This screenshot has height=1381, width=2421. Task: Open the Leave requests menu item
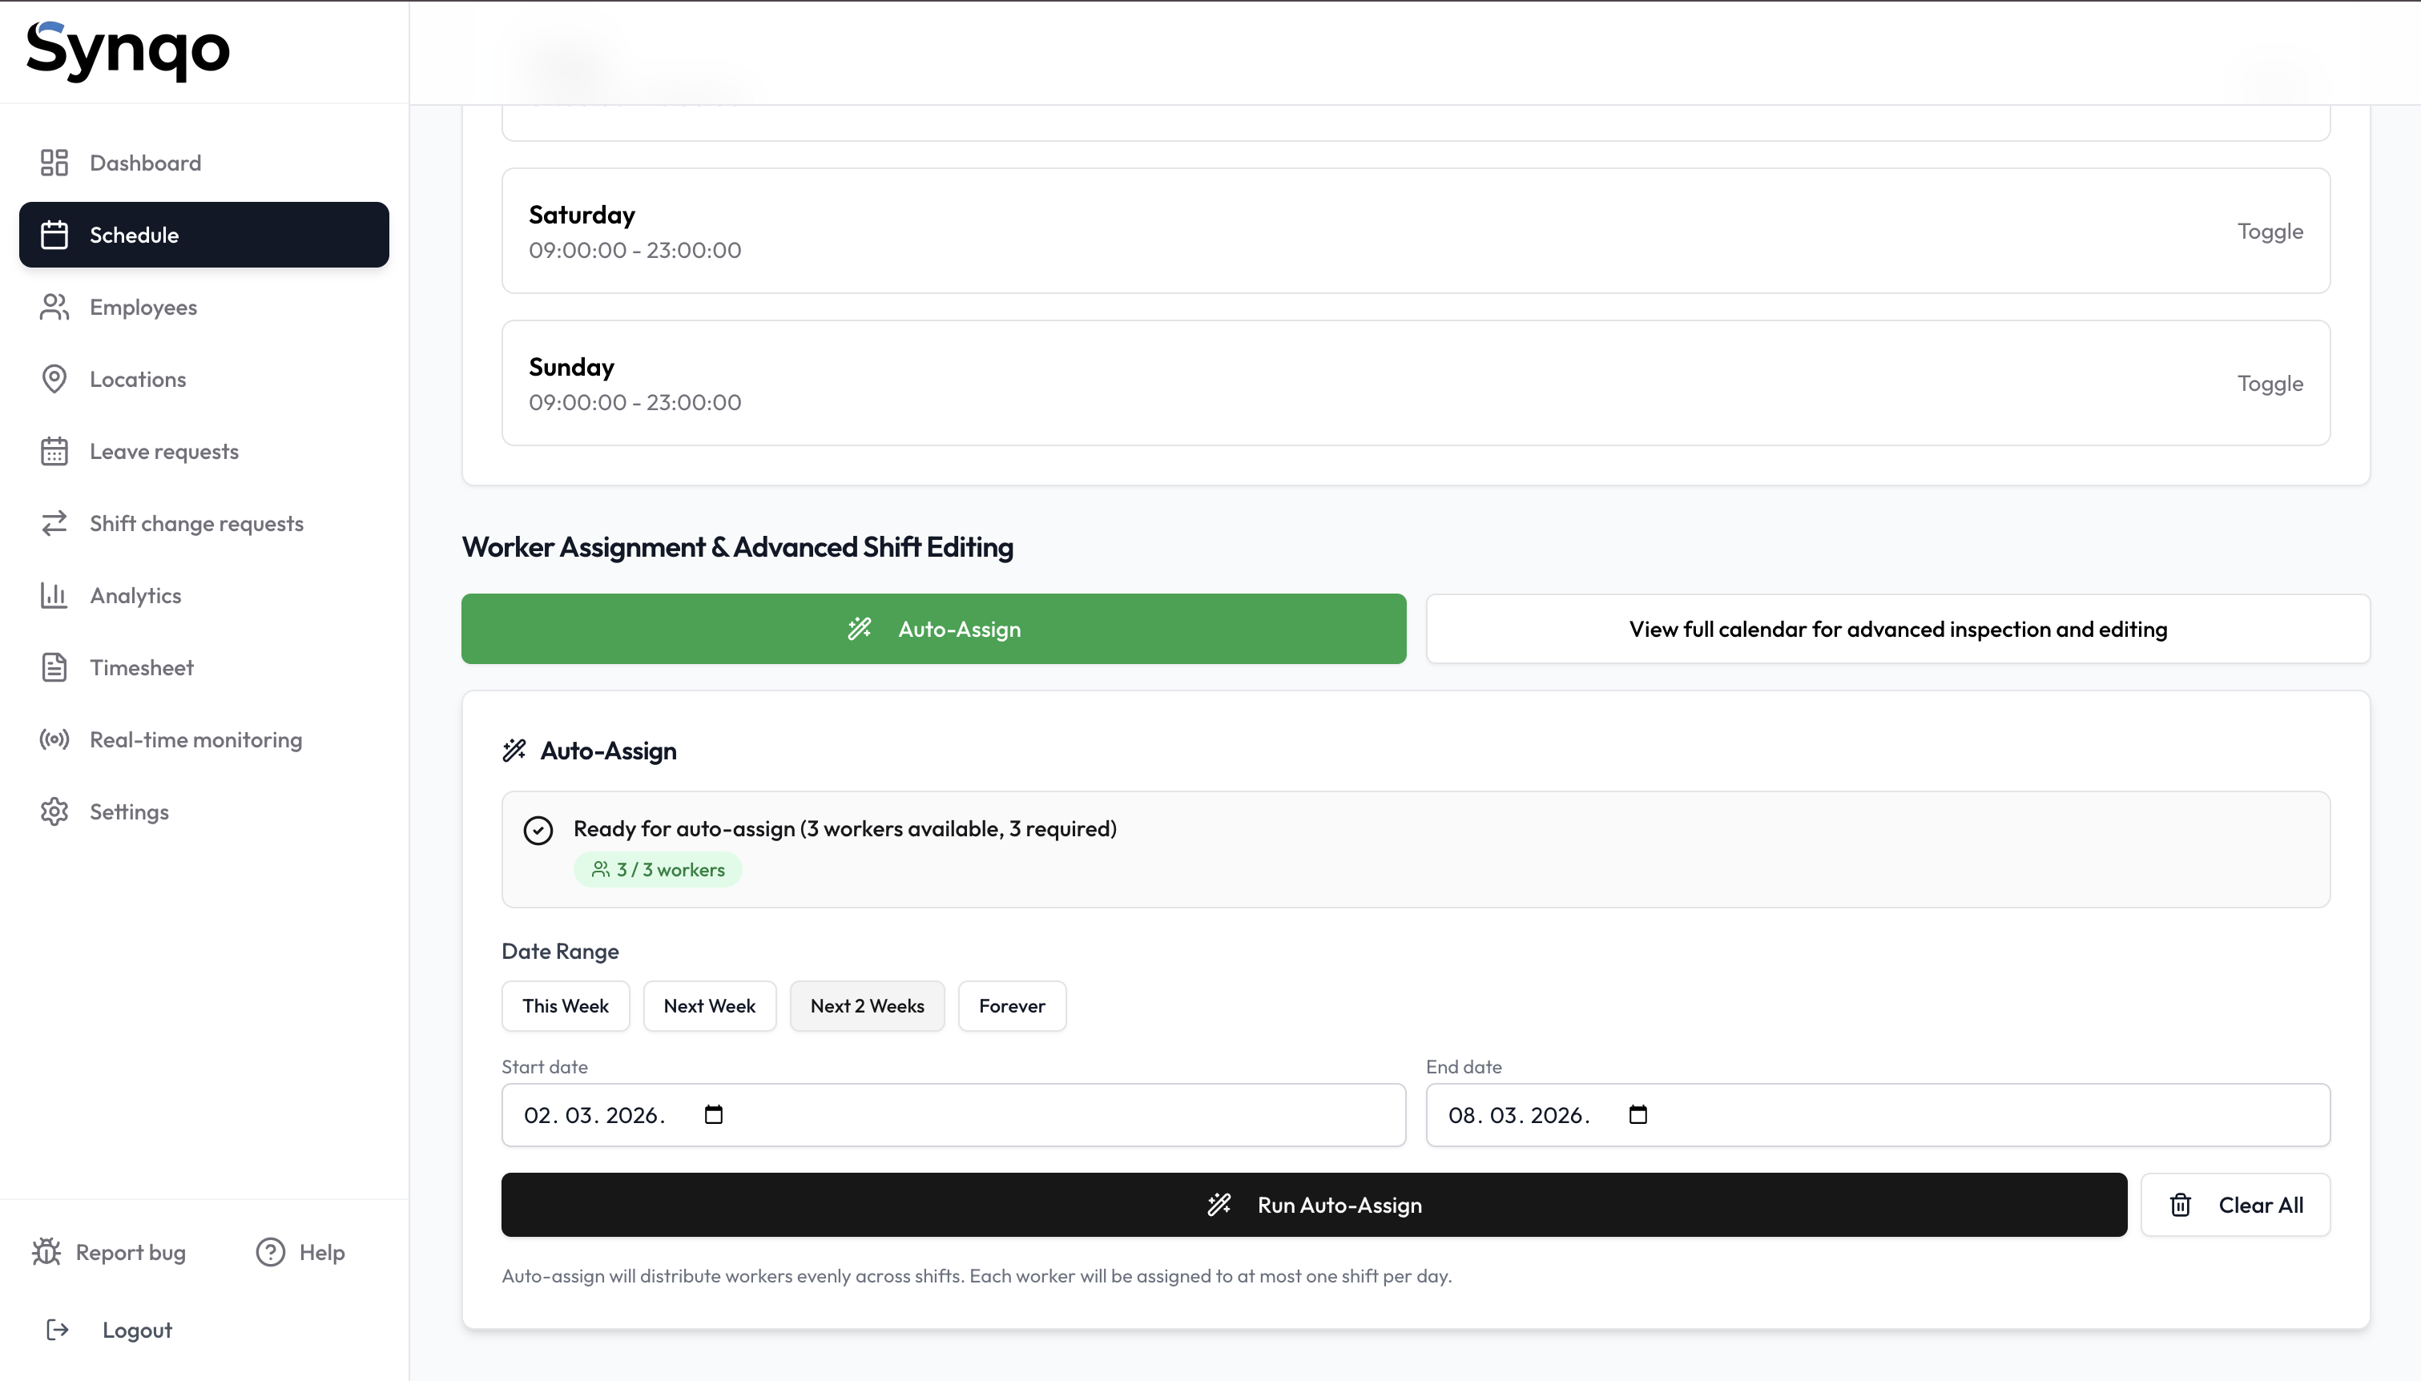[x=164, y=450]
